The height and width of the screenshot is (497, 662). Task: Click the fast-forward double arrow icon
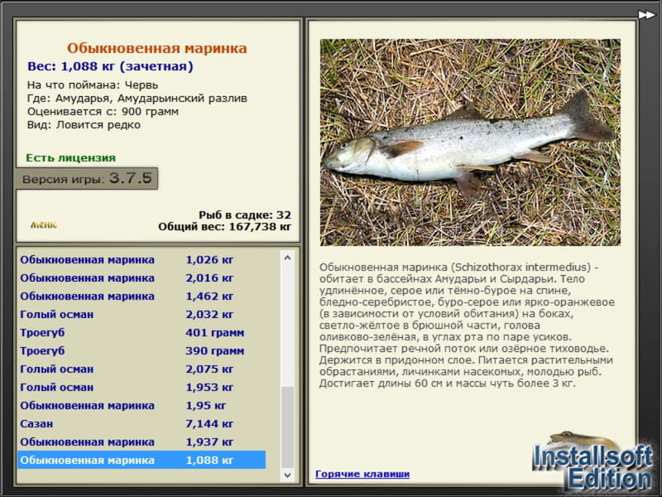tap(646, 15)
